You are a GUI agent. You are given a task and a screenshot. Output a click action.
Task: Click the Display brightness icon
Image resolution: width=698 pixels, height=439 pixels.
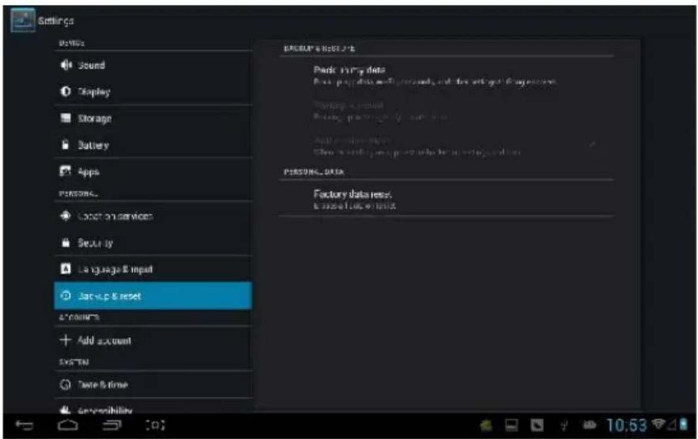click(x=66, y=91)
